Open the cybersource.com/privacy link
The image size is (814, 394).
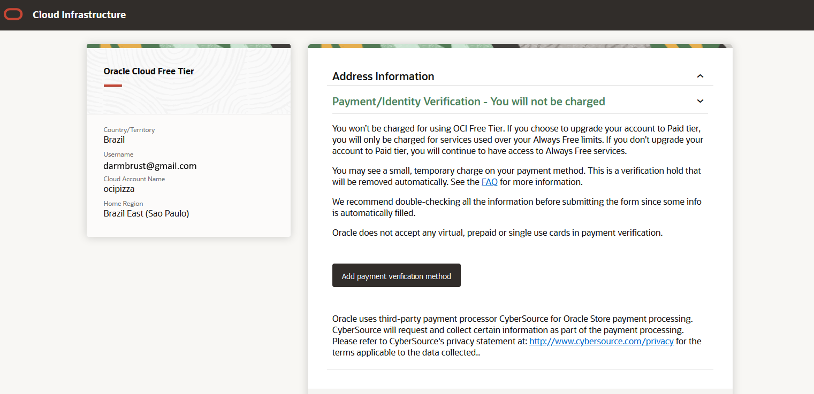coord(601,341)
